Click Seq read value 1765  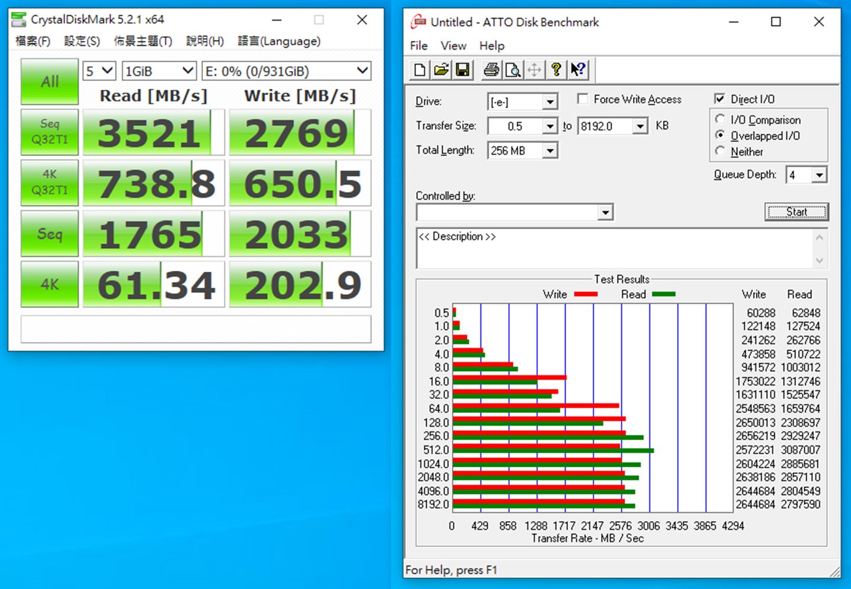(154, 234)
